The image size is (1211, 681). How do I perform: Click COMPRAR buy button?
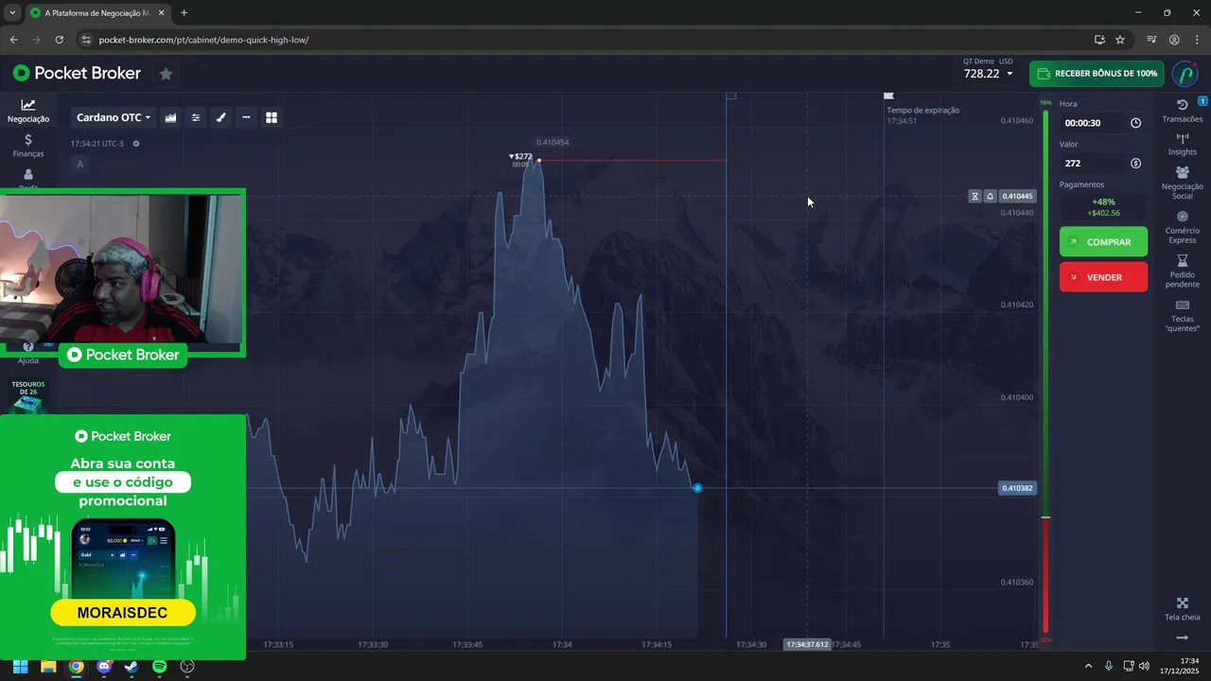pyautogui.click(x=1103, y=242)
